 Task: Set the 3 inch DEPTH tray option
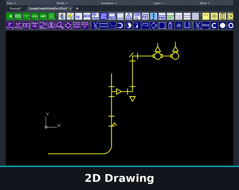(x=10, y=25)
